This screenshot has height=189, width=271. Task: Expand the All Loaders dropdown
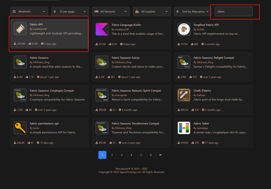point(152,11)
